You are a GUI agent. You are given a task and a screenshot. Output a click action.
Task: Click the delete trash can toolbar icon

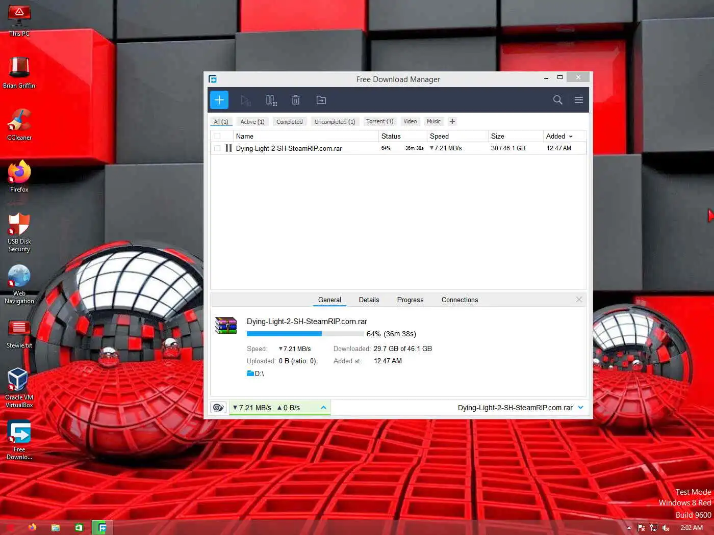tap(296, 100)
